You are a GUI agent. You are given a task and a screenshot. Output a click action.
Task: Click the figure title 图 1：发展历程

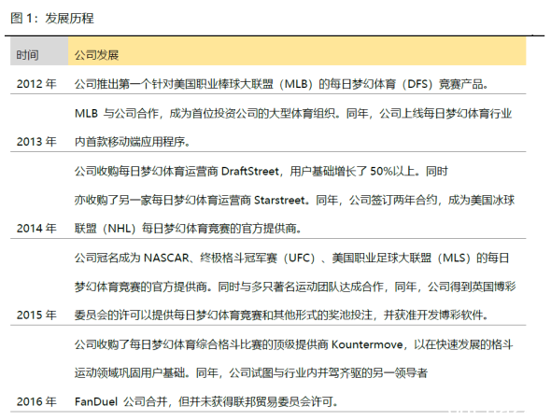click(52, 19)
